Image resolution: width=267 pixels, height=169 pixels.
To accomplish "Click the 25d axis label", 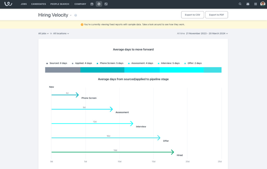I will pyautogui.click(x=220, y=161).
